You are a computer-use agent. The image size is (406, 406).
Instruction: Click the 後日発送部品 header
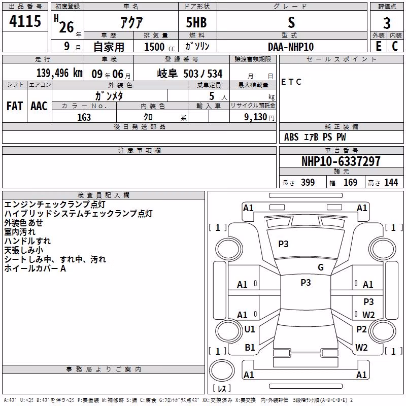click(x=140, y=126)
